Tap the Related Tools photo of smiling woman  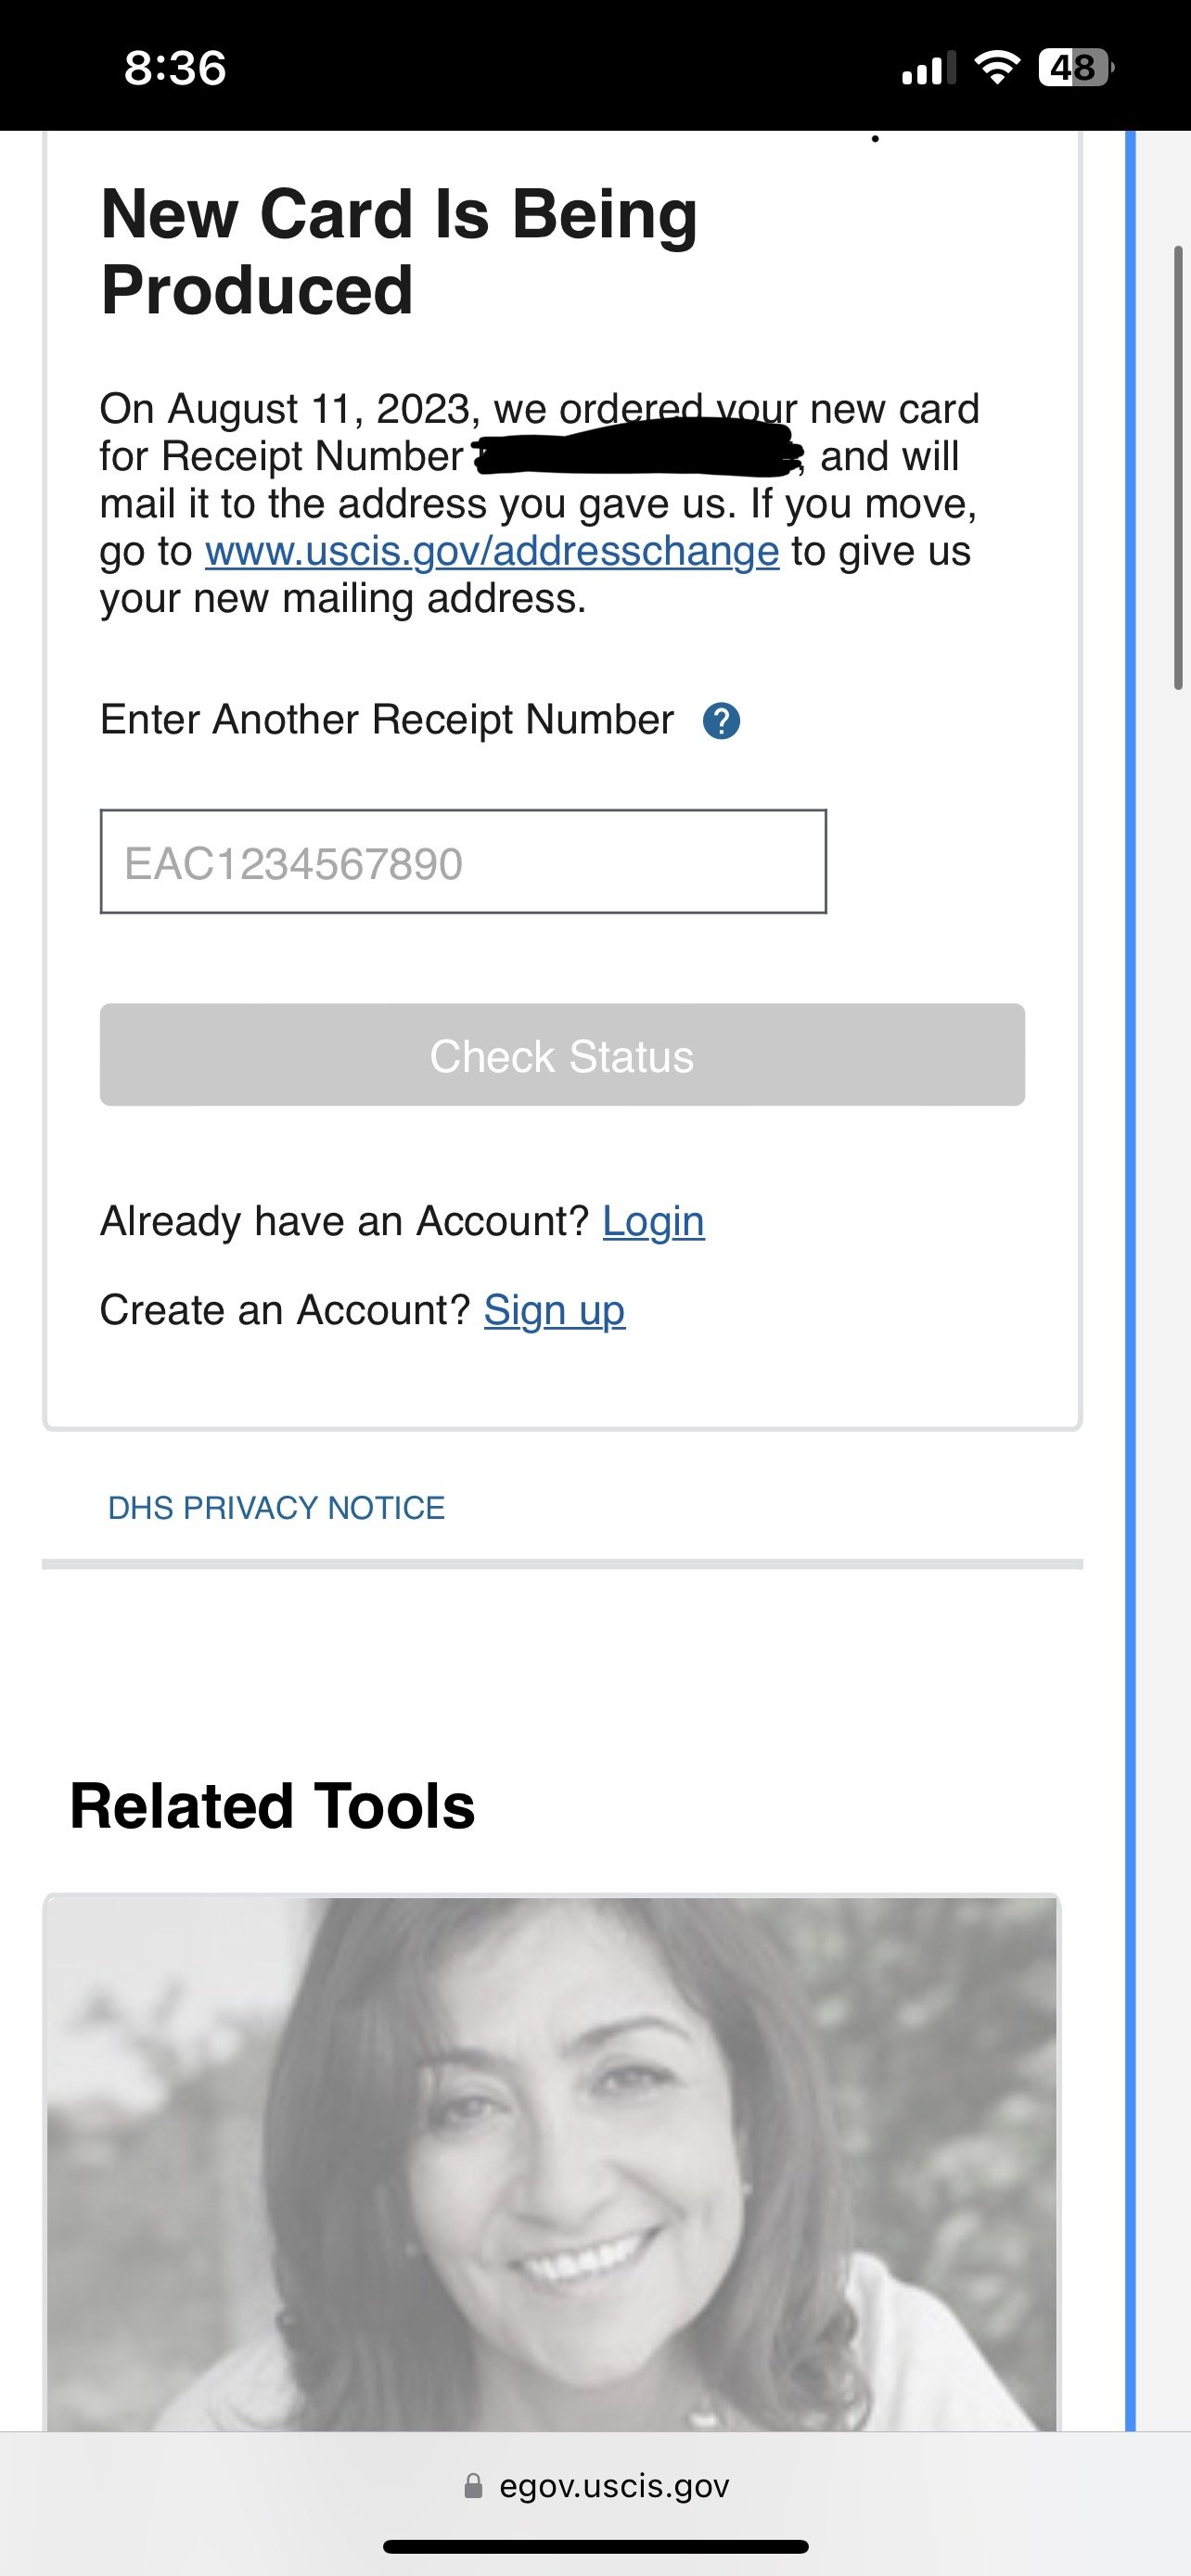coord(551,2160)
